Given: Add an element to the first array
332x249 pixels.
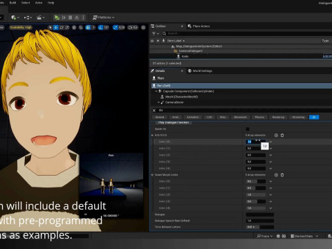Looking at the screenshot, I should coord(276,136).
